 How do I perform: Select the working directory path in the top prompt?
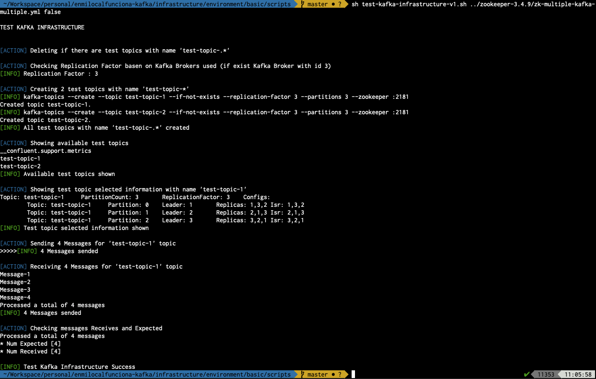pyautogui.click(x=147, y=4)
